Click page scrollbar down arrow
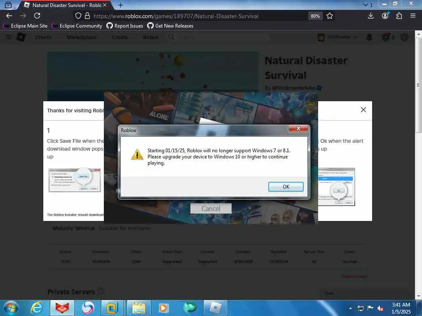422x316 pixels. 419,296
